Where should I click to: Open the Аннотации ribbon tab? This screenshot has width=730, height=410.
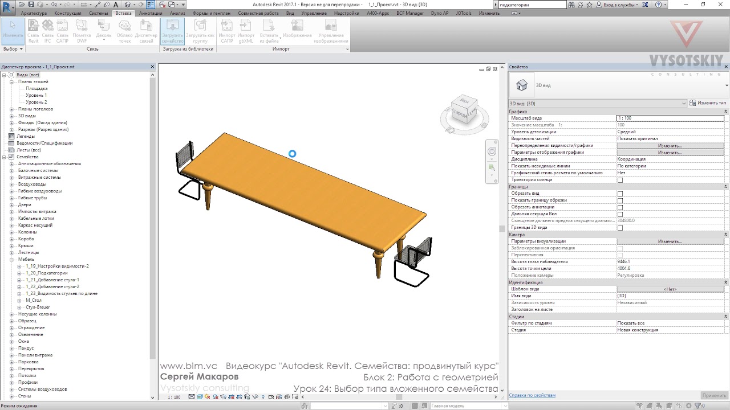pos(151,13)
